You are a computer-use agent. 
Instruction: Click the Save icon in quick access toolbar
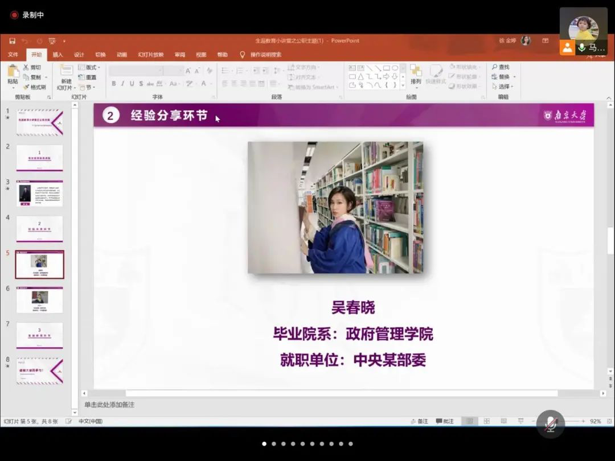pyautogui.click(x=12, y=41)
